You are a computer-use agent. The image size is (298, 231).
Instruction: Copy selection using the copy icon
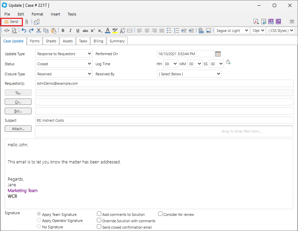(x=46, y=31)
